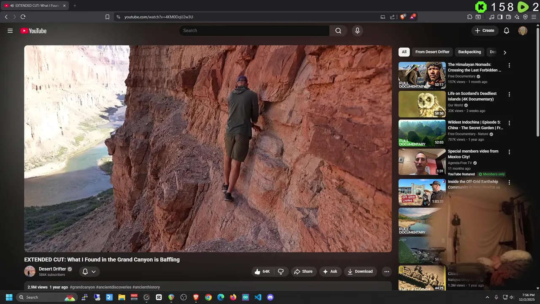Click the address bar URL

159,17
